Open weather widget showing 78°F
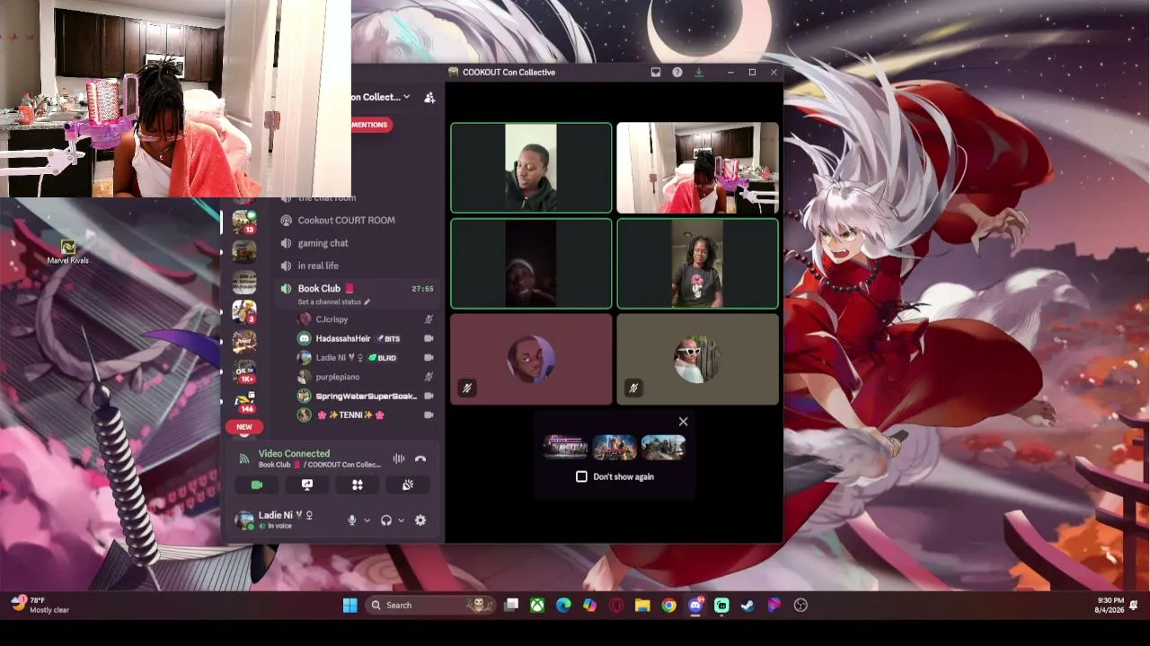The image size is (1150, 646). click(x=40, y=605)
